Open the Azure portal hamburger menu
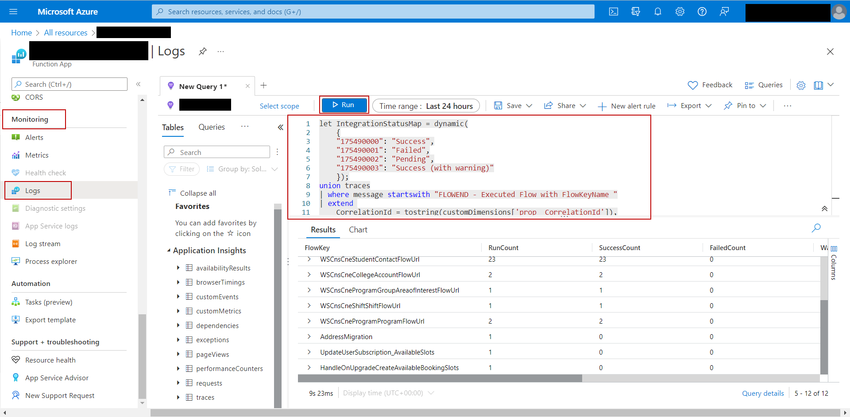 (13, 12)
